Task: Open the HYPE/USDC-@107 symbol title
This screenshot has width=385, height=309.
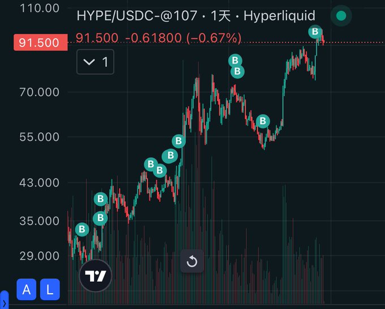Action: point(137,16)
